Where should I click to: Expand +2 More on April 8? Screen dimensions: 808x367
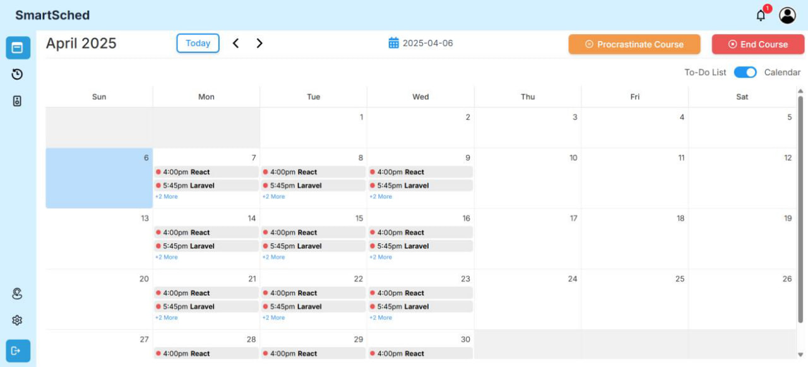pyautogui.click(x=274, y=196)
